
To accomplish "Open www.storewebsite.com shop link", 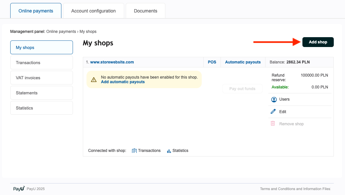I will click(x=112, y=62).
